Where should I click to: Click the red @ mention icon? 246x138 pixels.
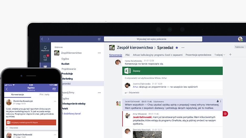click(x=225, y=114)
